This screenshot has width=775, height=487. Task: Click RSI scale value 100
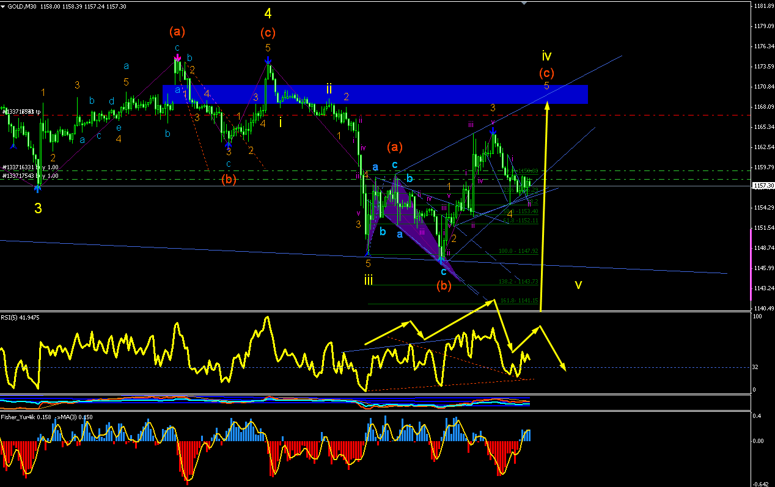pos(758,317)
